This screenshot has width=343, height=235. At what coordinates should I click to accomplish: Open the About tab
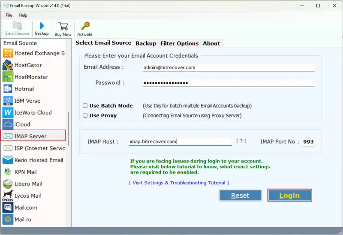tap(211, 43)
